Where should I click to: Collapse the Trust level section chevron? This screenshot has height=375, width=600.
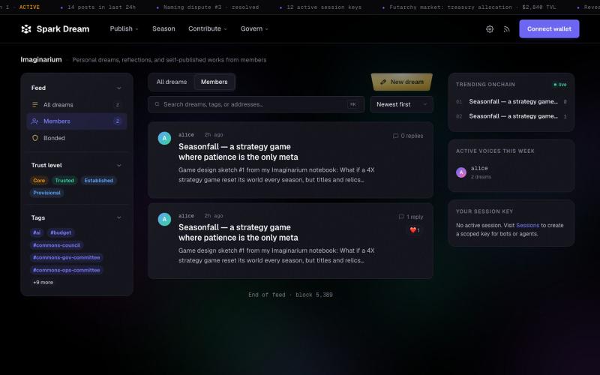click(x=119, y=165)
